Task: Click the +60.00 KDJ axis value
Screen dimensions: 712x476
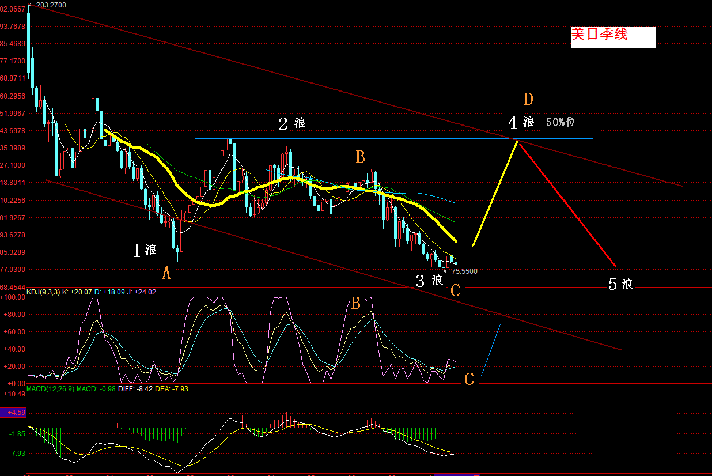Action: [14, 332]
